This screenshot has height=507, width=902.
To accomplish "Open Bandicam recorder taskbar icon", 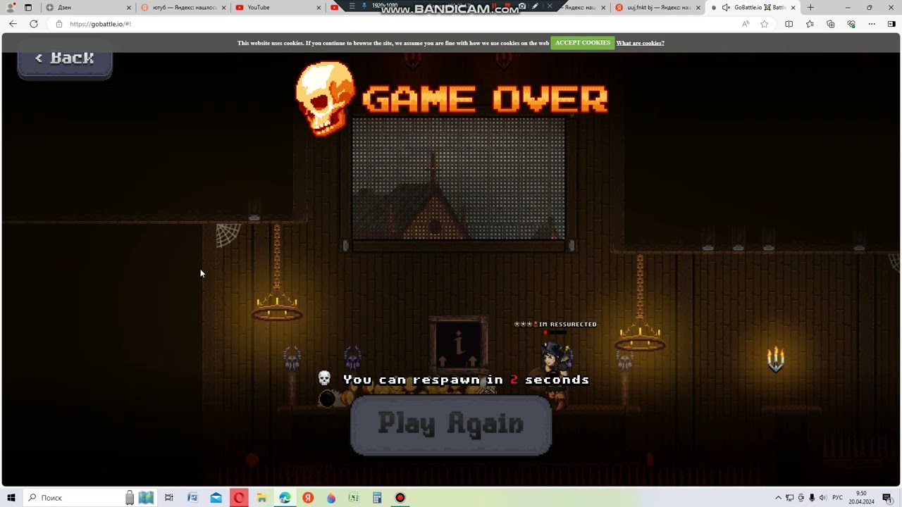I will click(400, 498).
